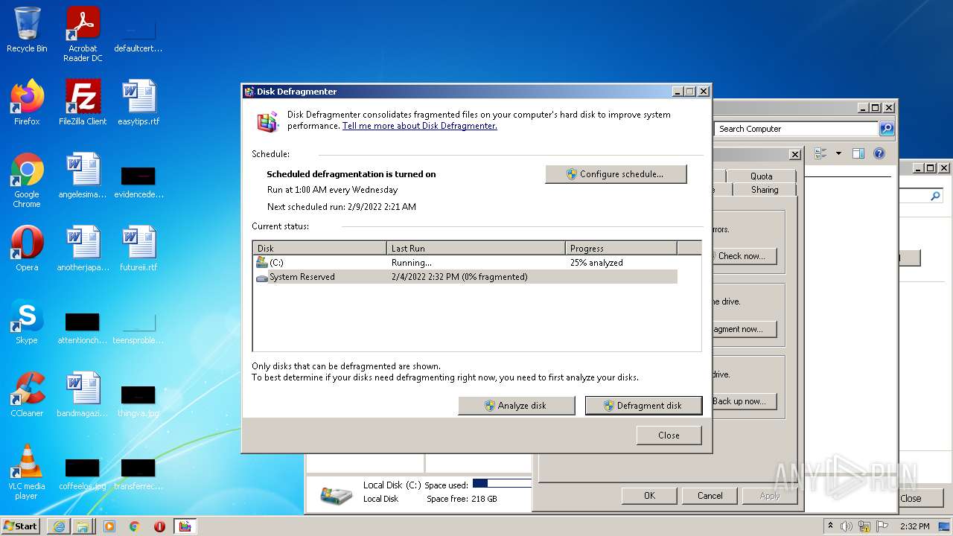Select the Opera desktop shortcut
Viewport: 953px width, 536px height.
pyautogui.click(x=27, y=249)
